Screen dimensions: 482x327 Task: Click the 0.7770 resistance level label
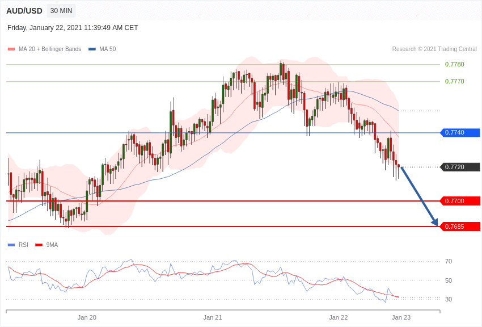coord(454,81)
